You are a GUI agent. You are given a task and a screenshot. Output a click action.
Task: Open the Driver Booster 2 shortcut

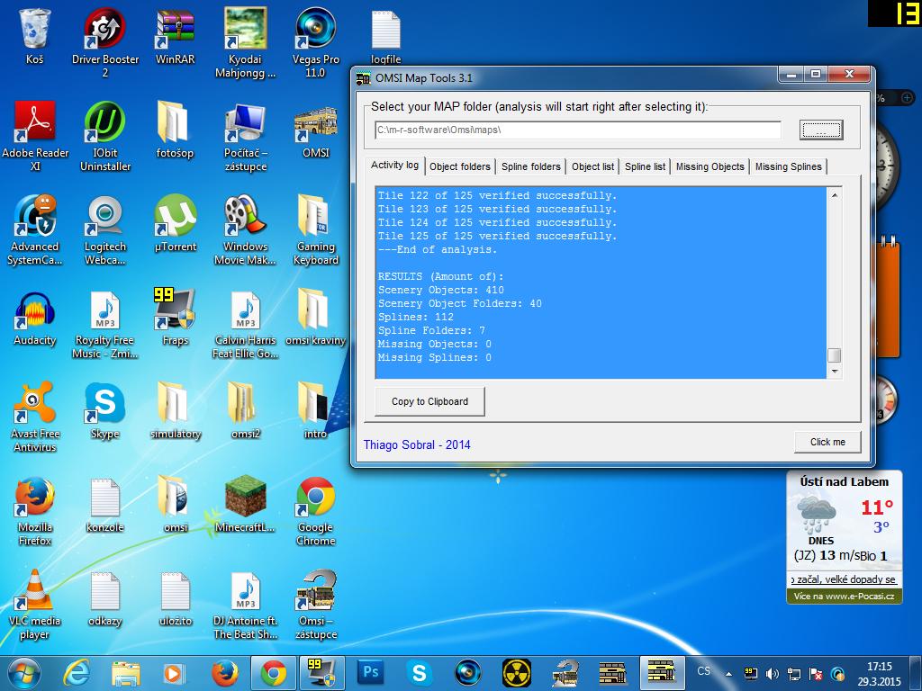click(x=104, y=31)
